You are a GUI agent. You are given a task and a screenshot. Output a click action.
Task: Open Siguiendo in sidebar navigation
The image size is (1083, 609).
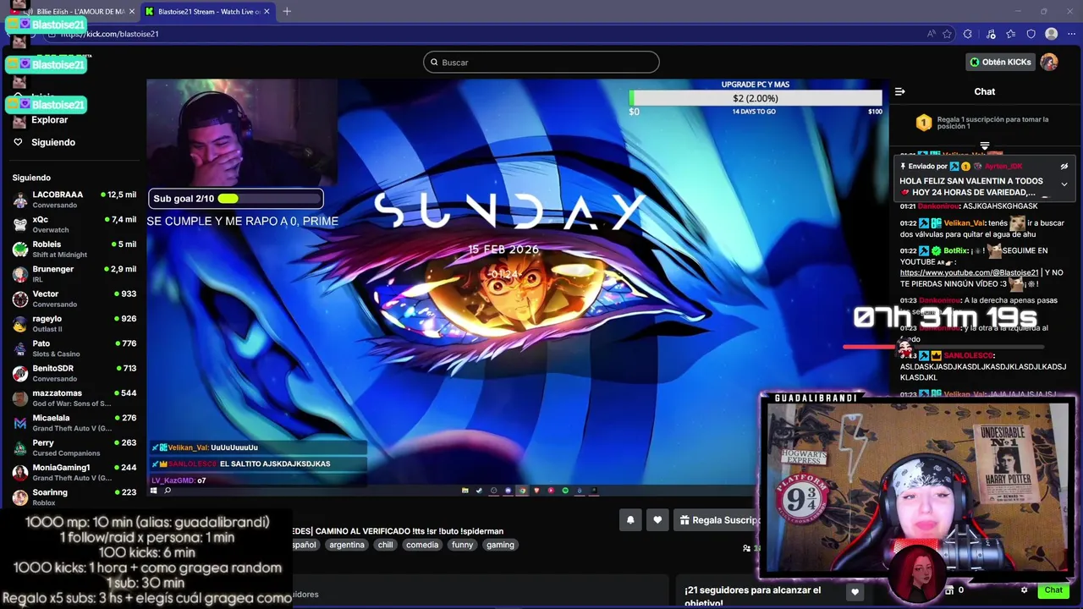pyautogui.click(x=53, y=142)
